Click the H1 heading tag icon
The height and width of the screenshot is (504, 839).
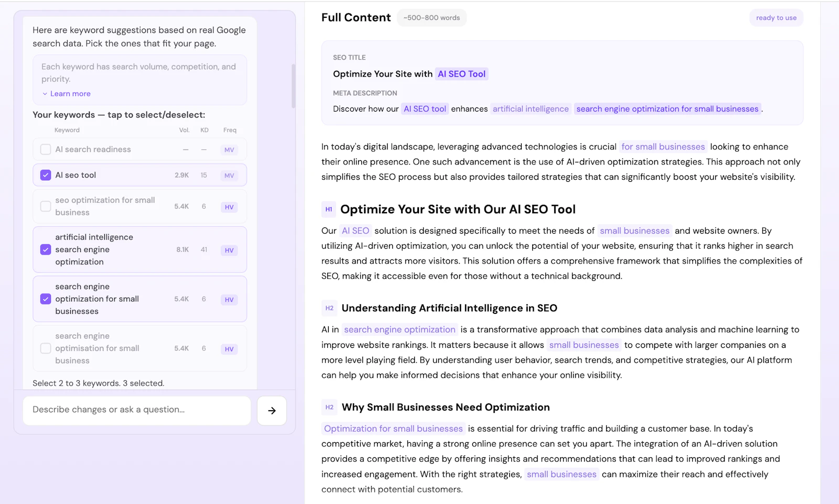coord(329,210)
